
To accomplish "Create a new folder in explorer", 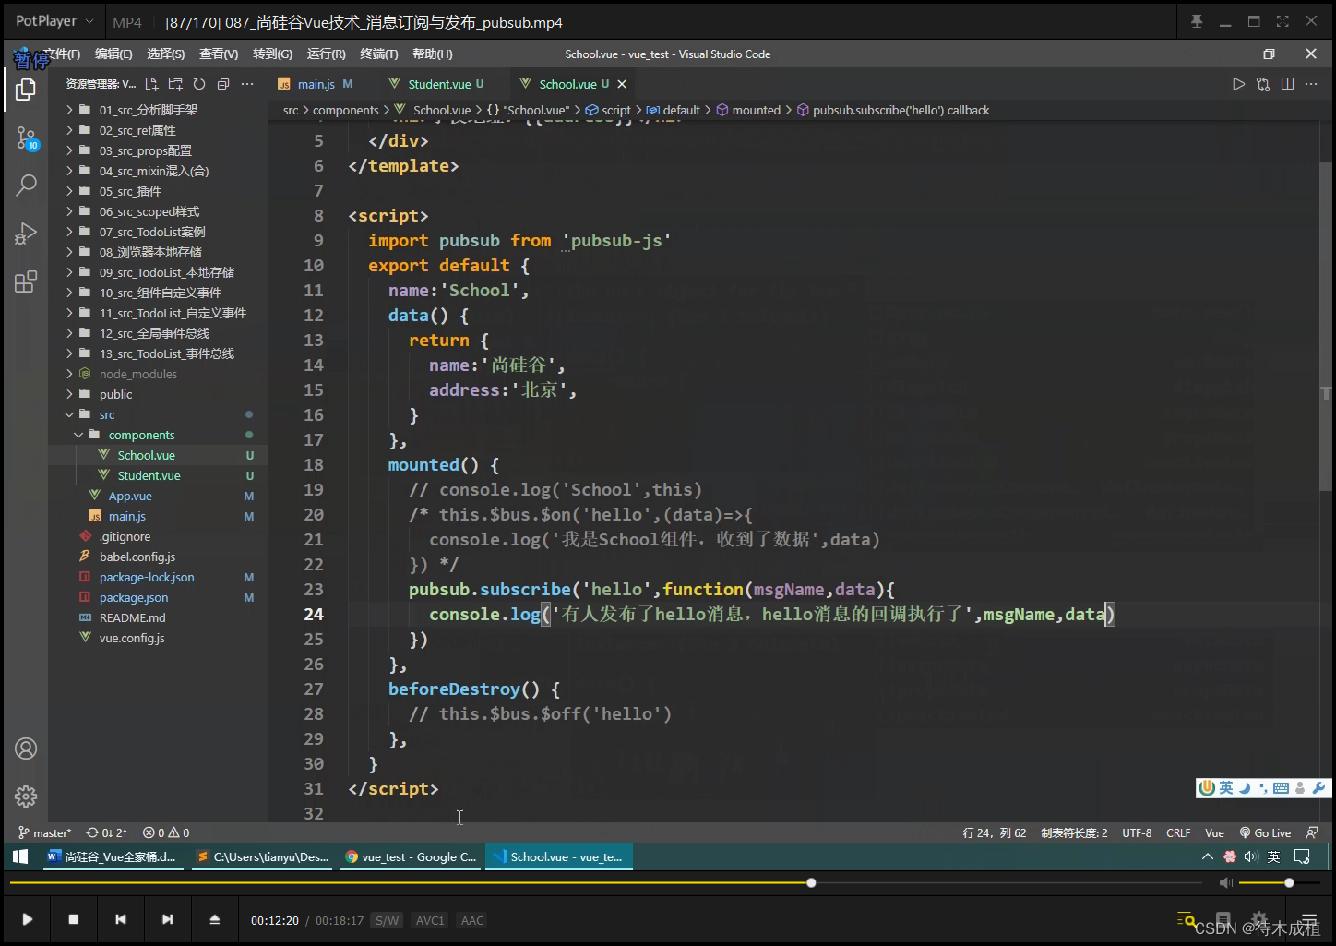I will [x=175, y=84].
